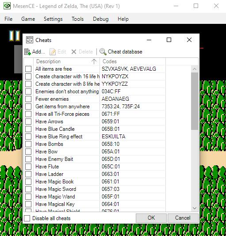The image size is (226, 236).
Task: Select the 'Have Blue Ring effect' row
Action: tap(95, 137)
